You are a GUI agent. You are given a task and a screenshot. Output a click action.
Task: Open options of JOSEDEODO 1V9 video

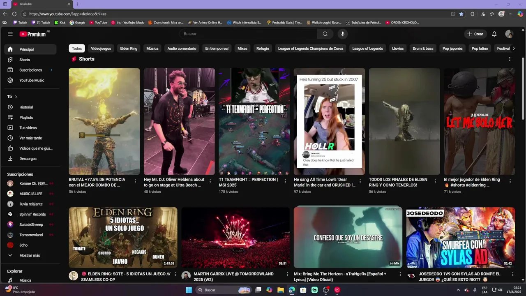click(512, 274)
